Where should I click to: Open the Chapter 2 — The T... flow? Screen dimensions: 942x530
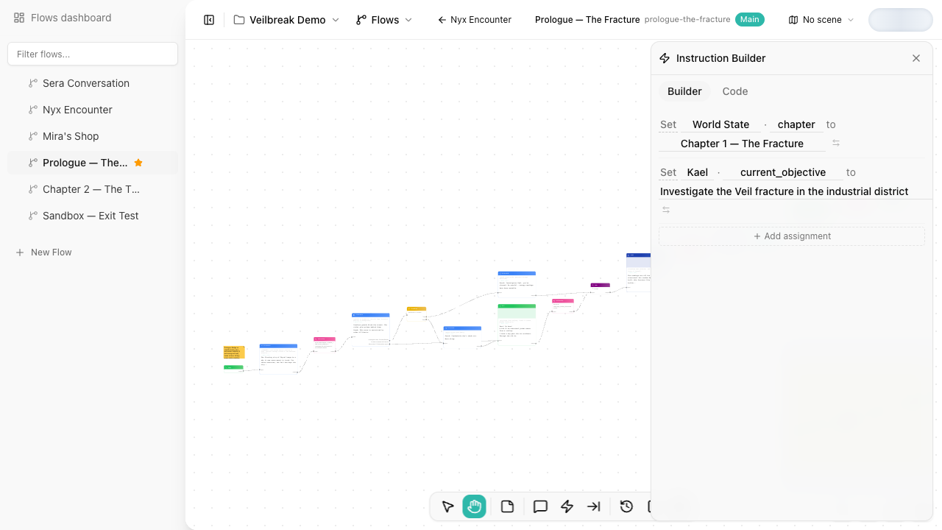pos(93,189)
